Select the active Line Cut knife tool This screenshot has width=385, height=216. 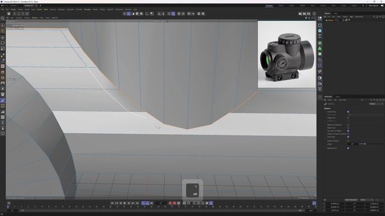(2, 100)
